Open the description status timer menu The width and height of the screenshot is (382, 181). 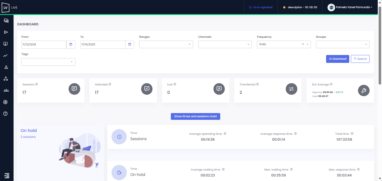point(300,7)
